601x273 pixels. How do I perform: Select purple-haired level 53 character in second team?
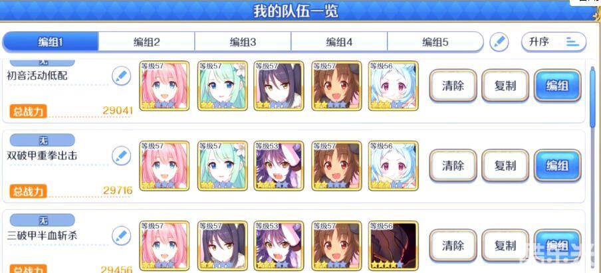pos(279,166)
